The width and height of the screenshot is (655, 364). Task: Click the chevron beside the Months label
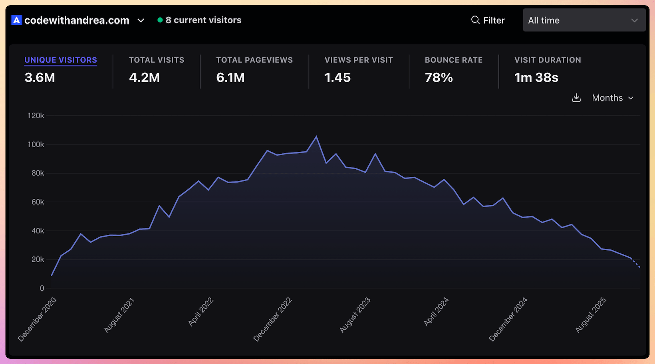pyautogui.click(x=631, y=98)
